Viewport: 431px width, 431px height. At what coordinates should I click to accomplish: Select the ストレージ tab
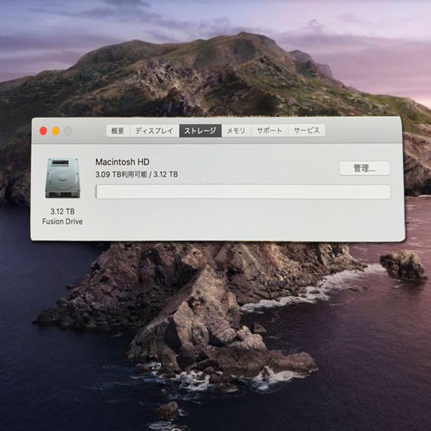pos(200,131)
